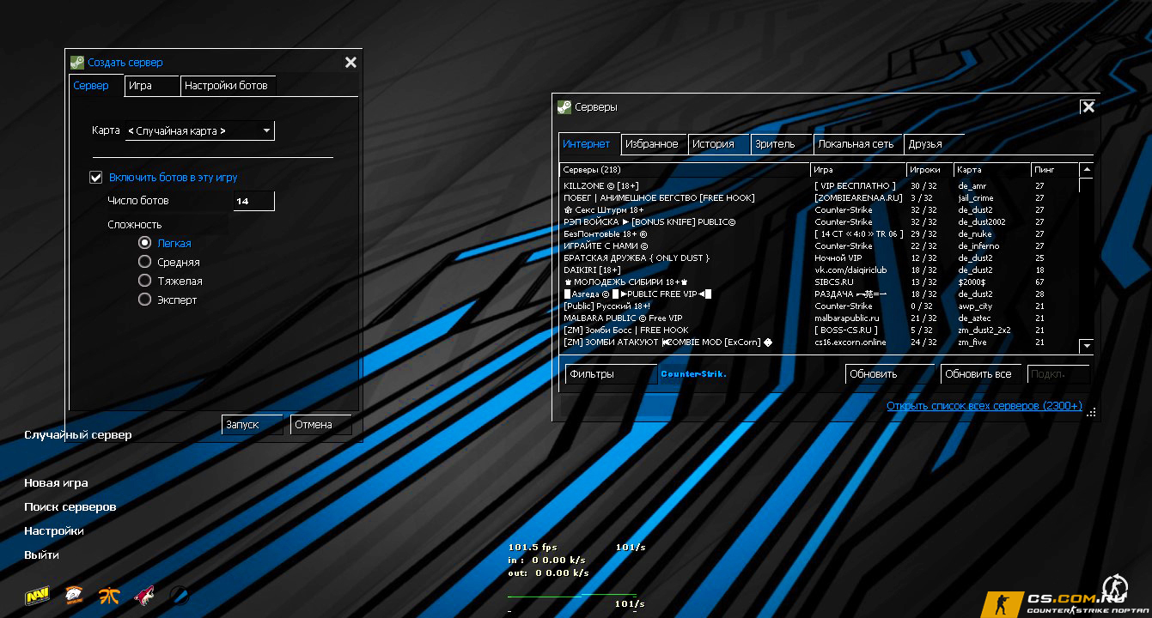Image resolution: width=1152 pixels, height=618 pixels.
Task: Sort by the Игра column header
Action: (x=858, y=170)
